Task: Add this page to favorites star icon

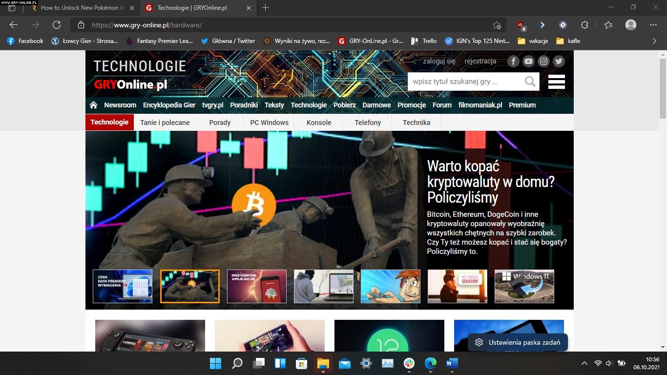Action: pos(497,25)
